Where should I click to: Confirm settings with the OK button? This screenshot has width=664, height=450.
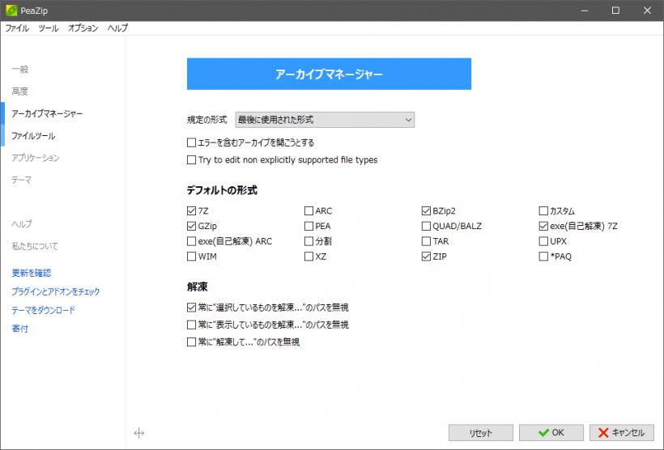[551, 433]
